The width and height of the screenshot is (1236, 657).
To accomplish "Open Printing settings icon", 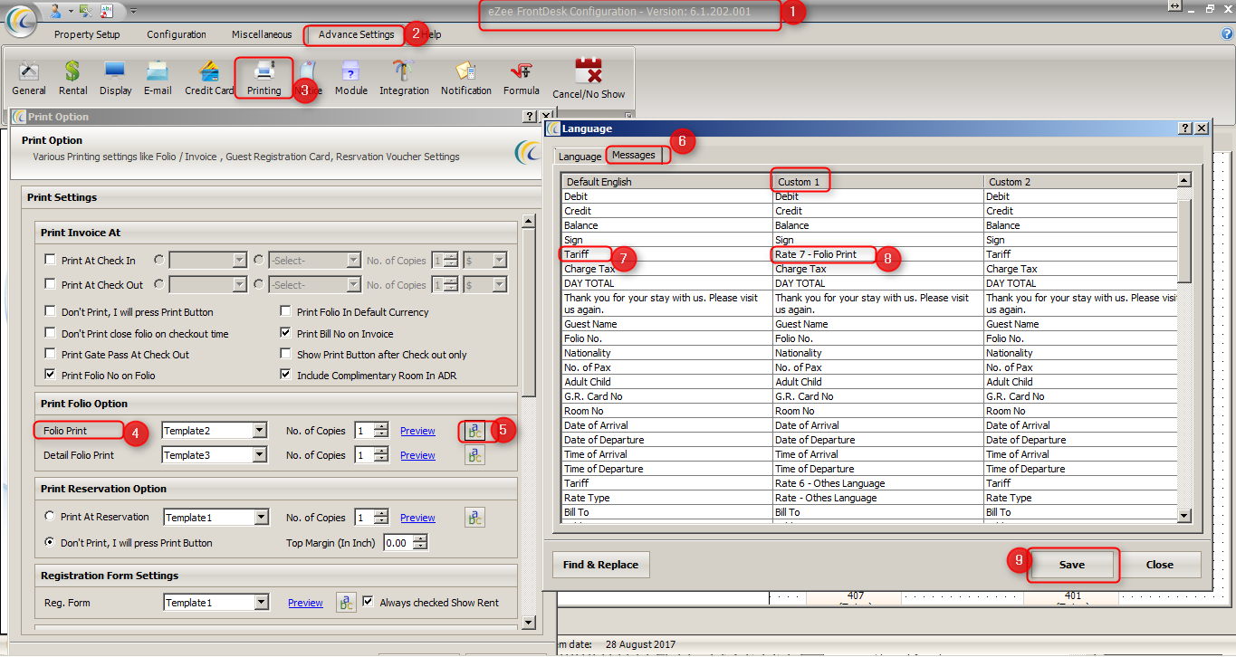I will (263, 78).
